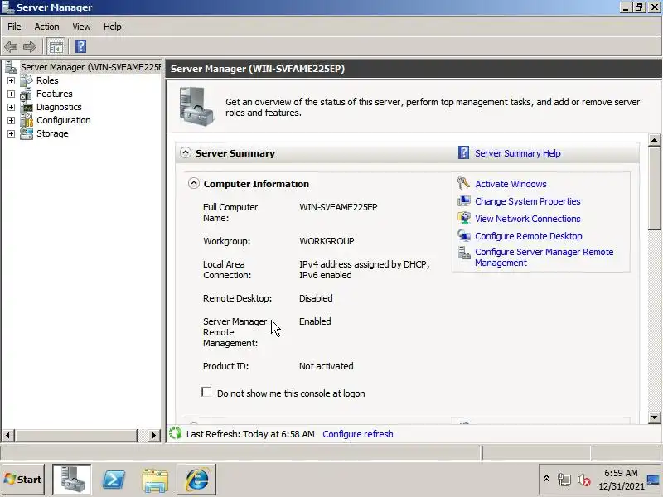Click the View Network Connections icon
663x497 pixels.
point(464,218)
